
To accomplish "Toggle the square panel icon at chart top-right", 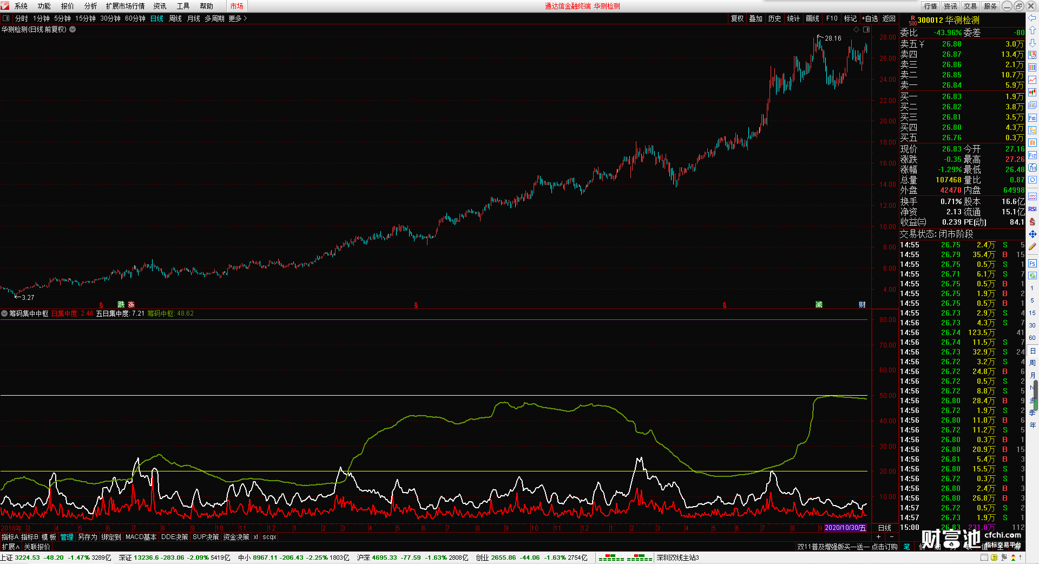I will coord(866,30).
